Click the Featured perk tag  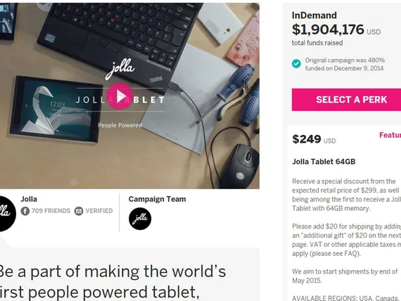[390, 135]
